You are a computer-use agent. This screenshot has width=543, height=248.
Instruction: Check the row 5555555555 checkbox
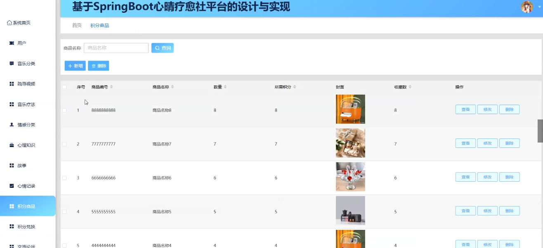coord(64,212)
